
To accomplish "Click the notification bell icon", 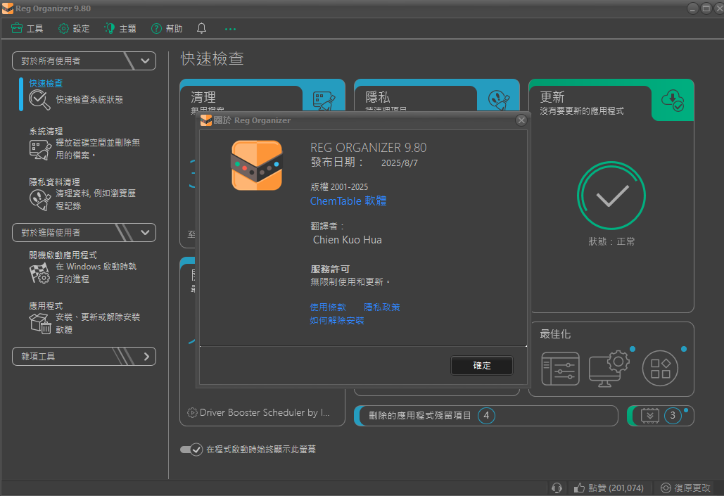I will coord(201,29).
